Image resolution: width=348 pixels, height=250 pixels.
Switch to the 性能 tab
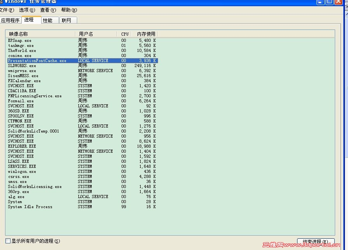(x=47, y=20)
